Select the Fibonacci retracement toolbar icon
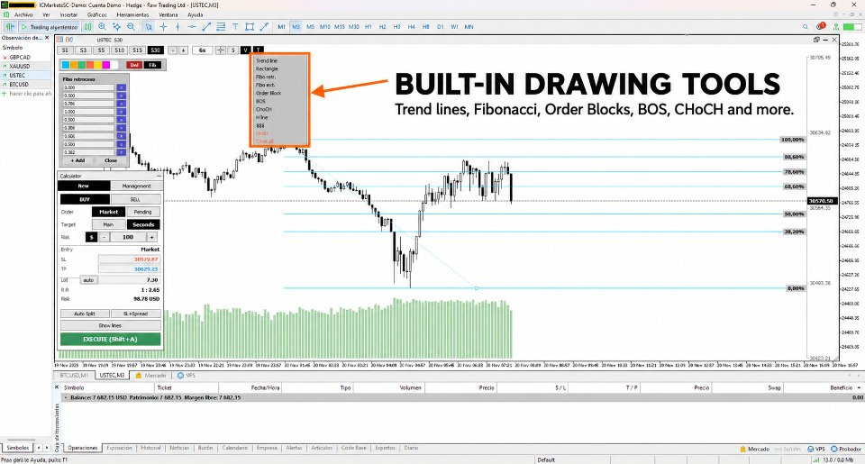 [x=221, y=26]
